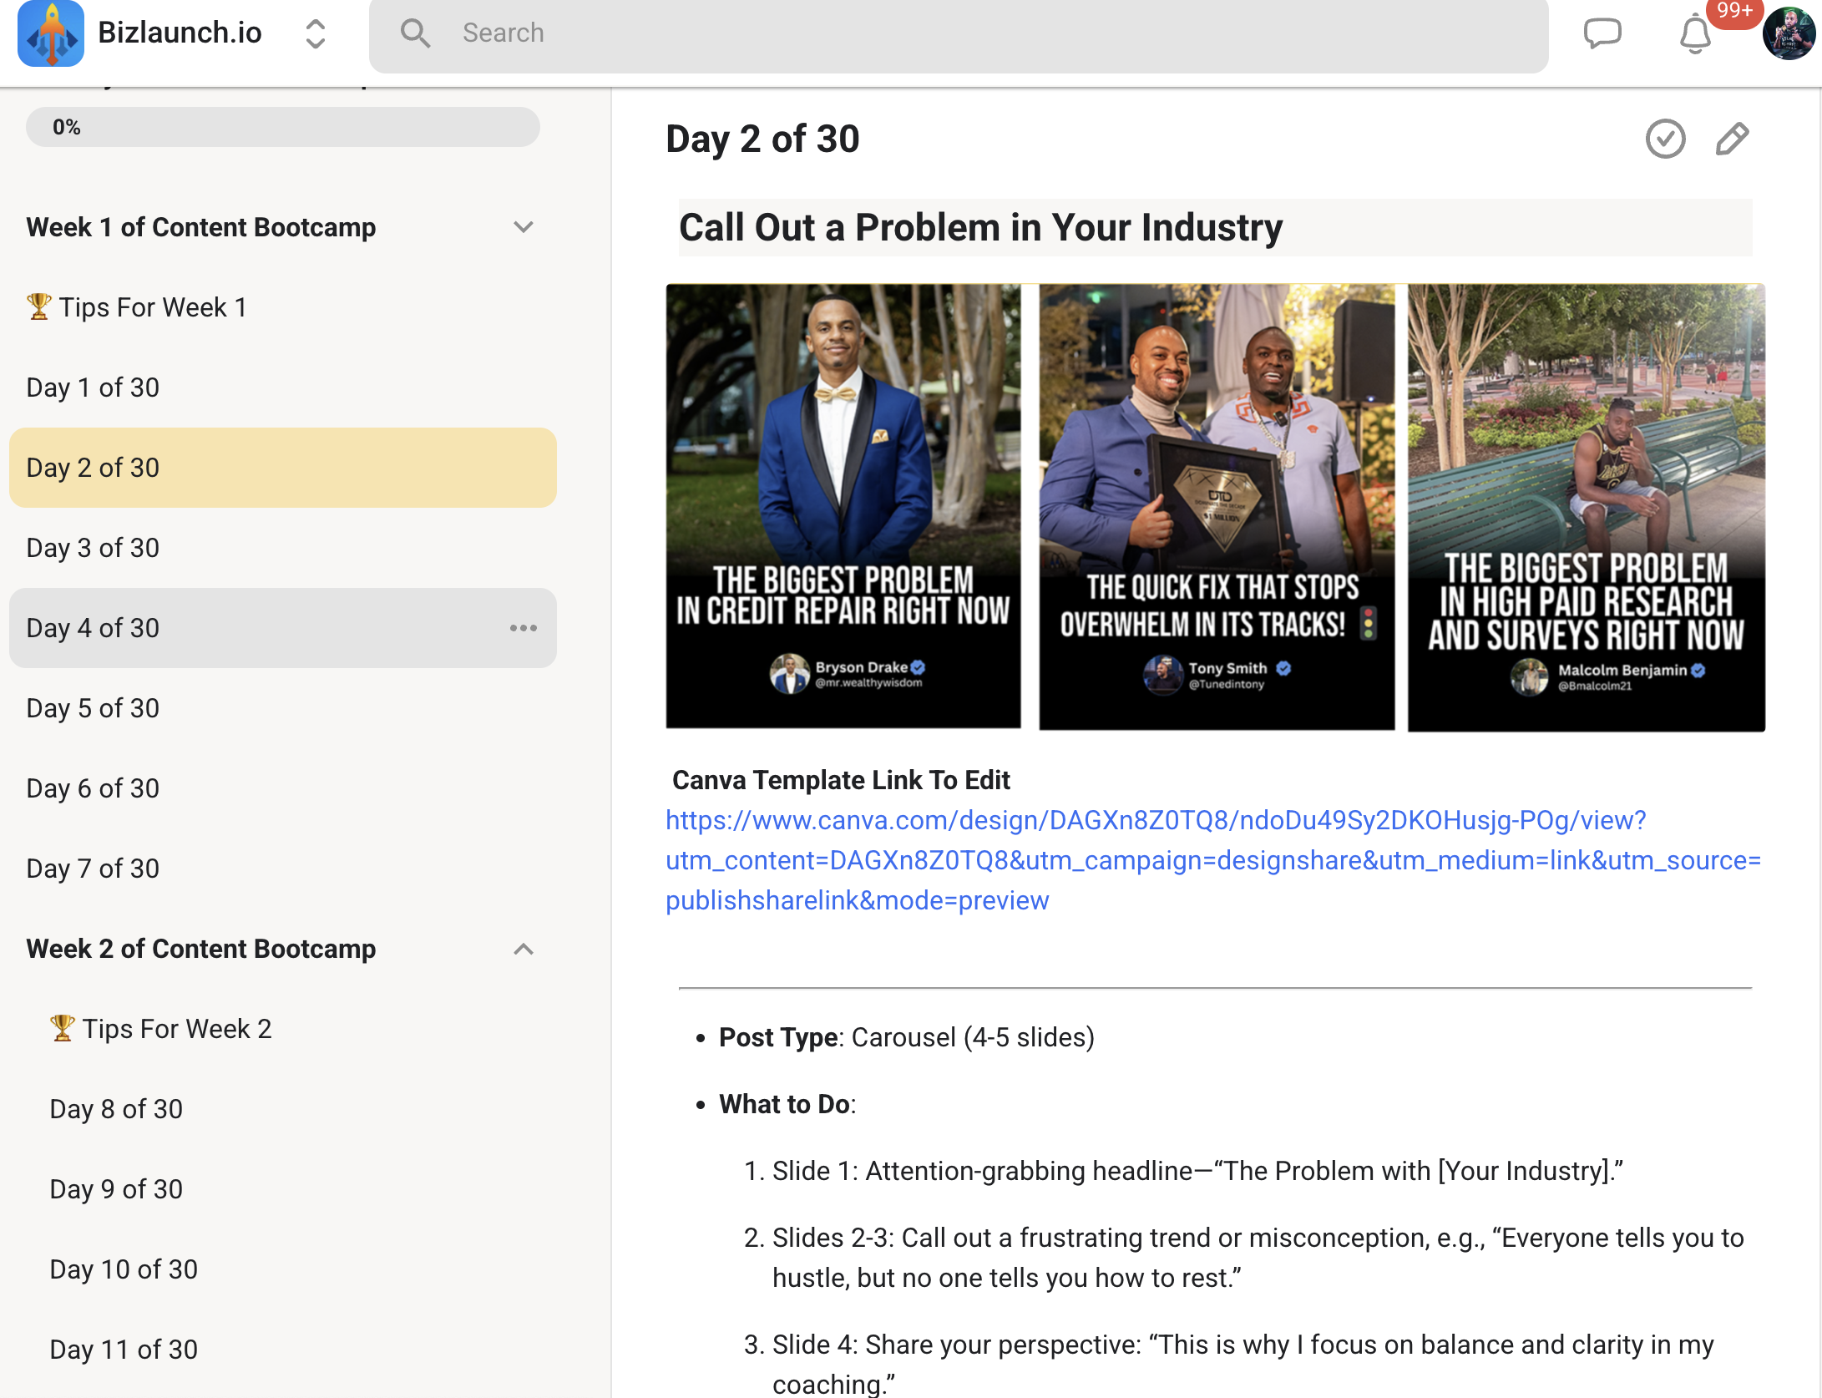Select Day 3 of 30 lesson
The width and height of the screenshot is (1822, 1398).
coord(93,548)
